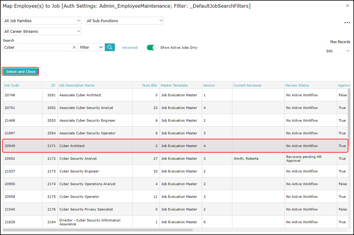The height and width of the screenshot is (235, 354).
Task: Sort by the Num EEs column header
Action: point(150,85)
